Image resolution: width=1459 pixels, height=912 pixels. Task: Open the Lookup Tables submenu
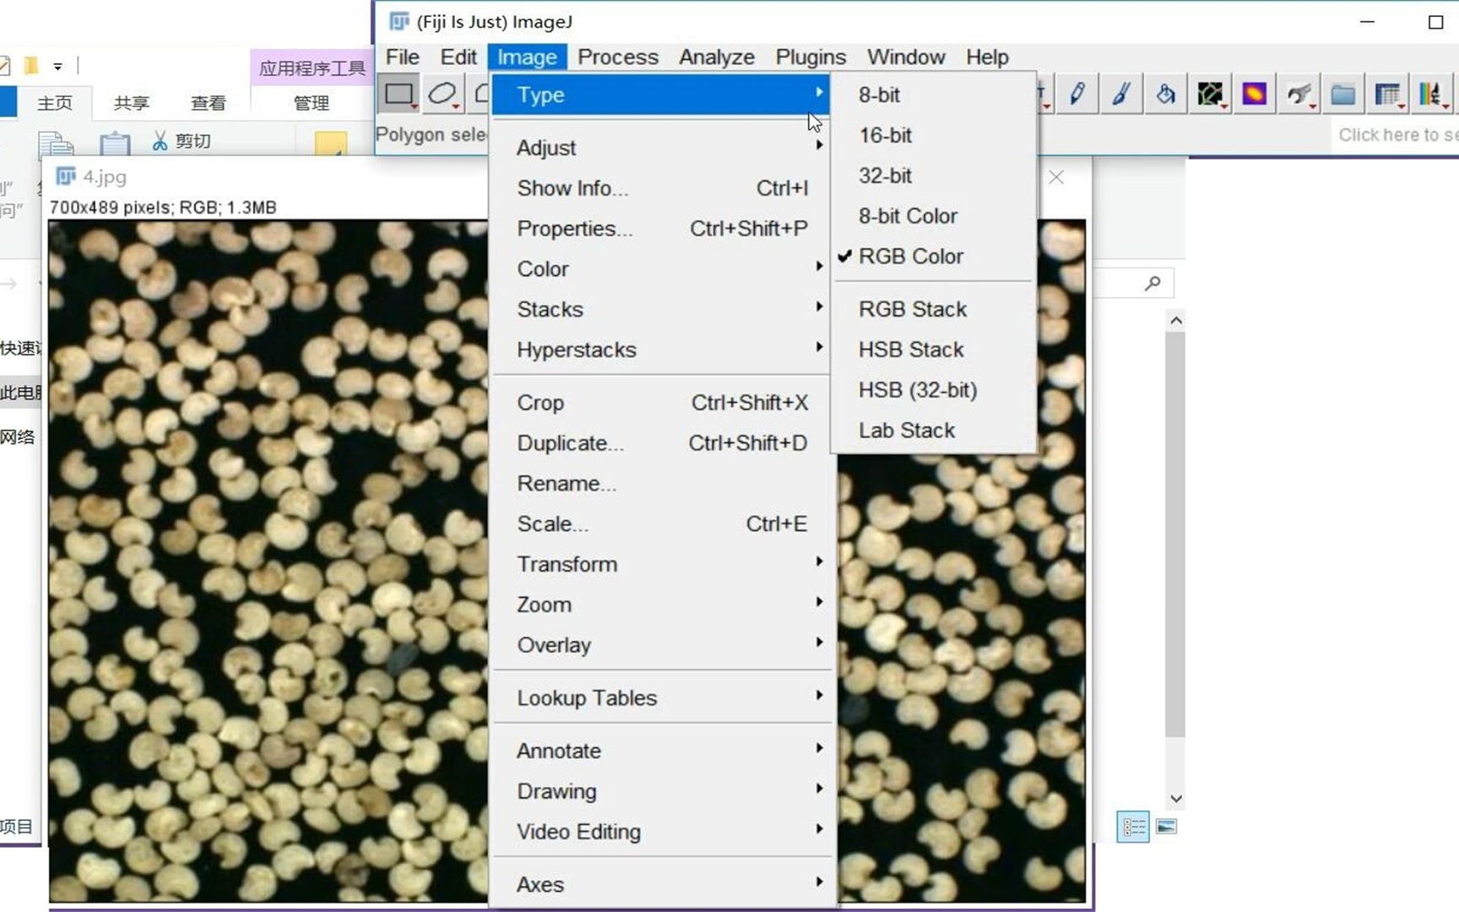[x=586, y=698]
